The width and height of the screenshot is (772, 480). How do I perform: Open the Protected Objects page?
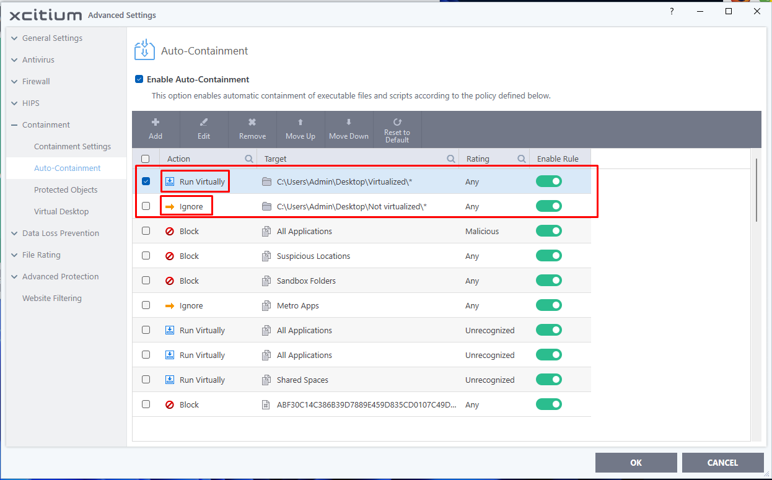[66, 190]
